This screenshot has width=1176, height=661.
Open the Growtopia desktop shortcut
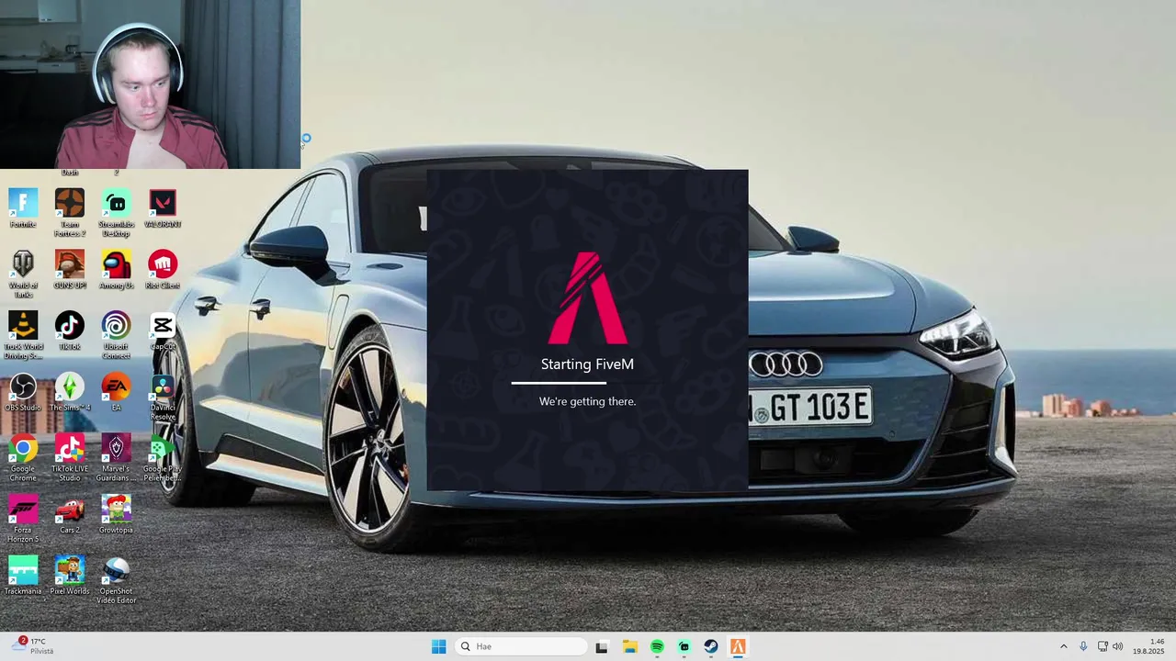pyautogui.click(x=116, y=514)
